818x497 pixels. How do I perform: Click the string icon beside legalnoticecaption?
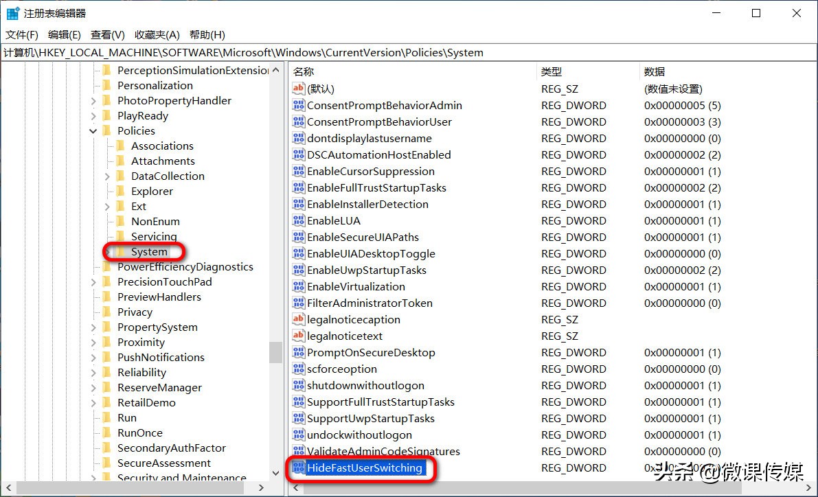tap(298, 319)
